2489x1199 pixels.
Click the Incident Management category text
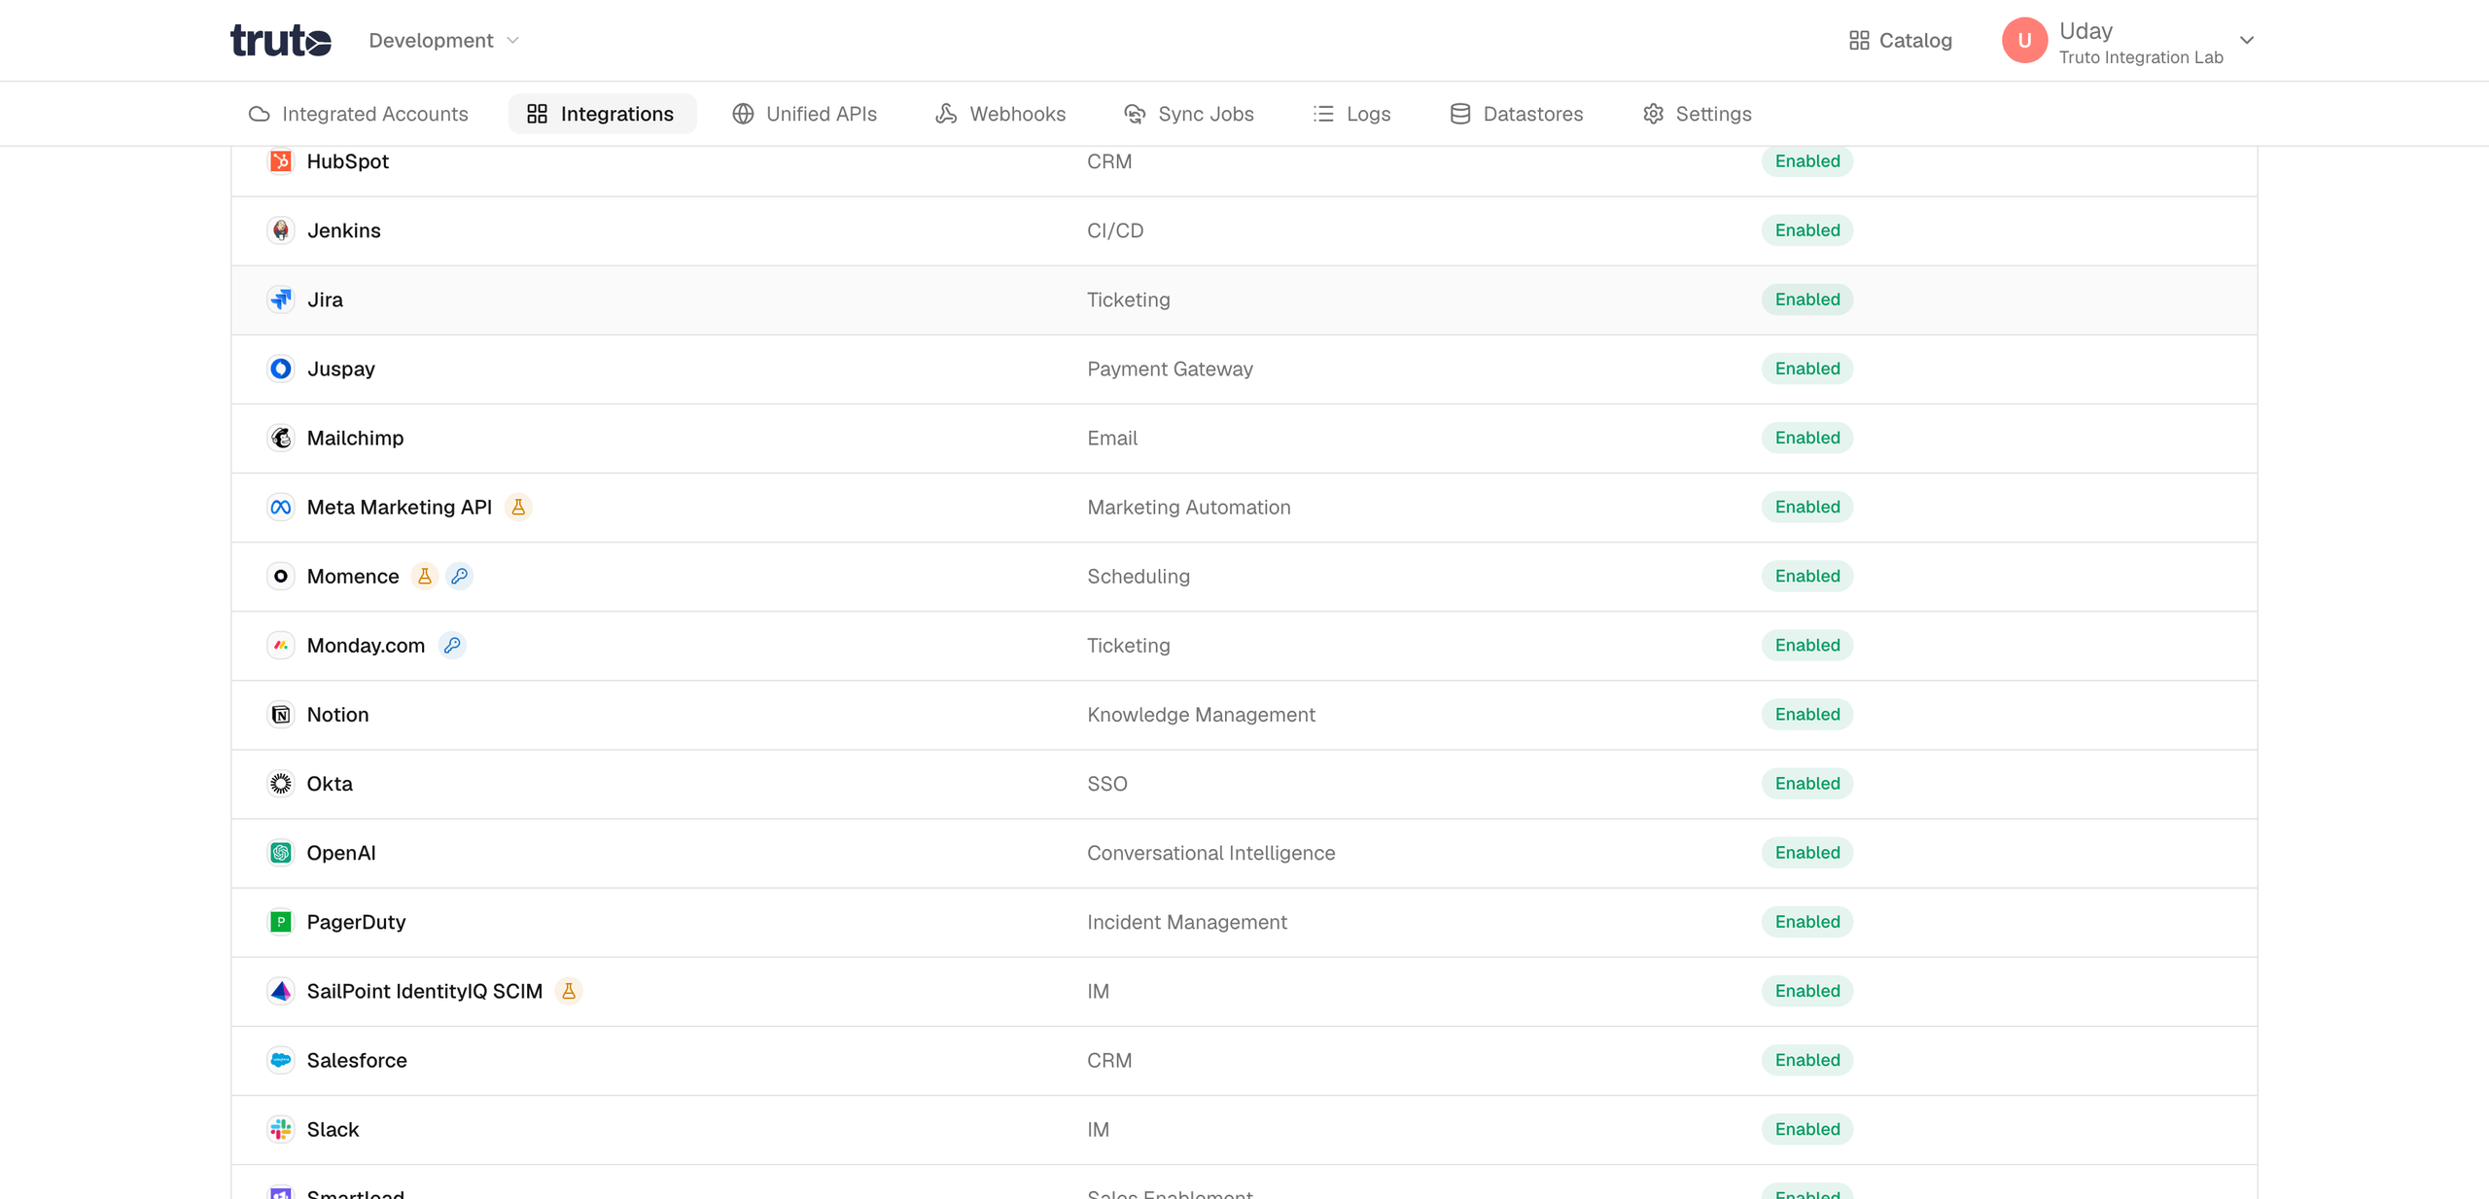click(x=1186, y=922)
